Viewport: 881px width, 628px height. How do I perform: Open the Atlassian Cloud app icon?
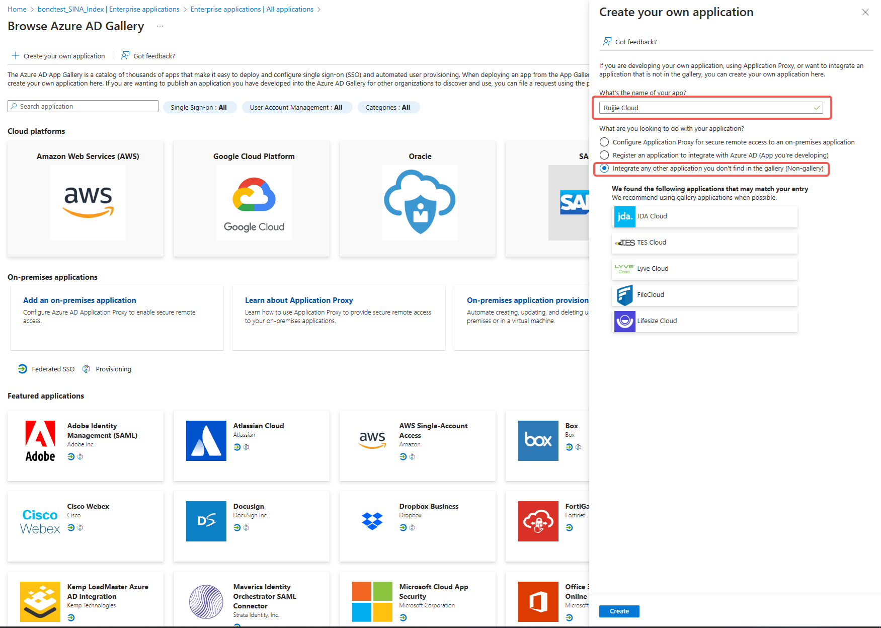click(206, 441)
